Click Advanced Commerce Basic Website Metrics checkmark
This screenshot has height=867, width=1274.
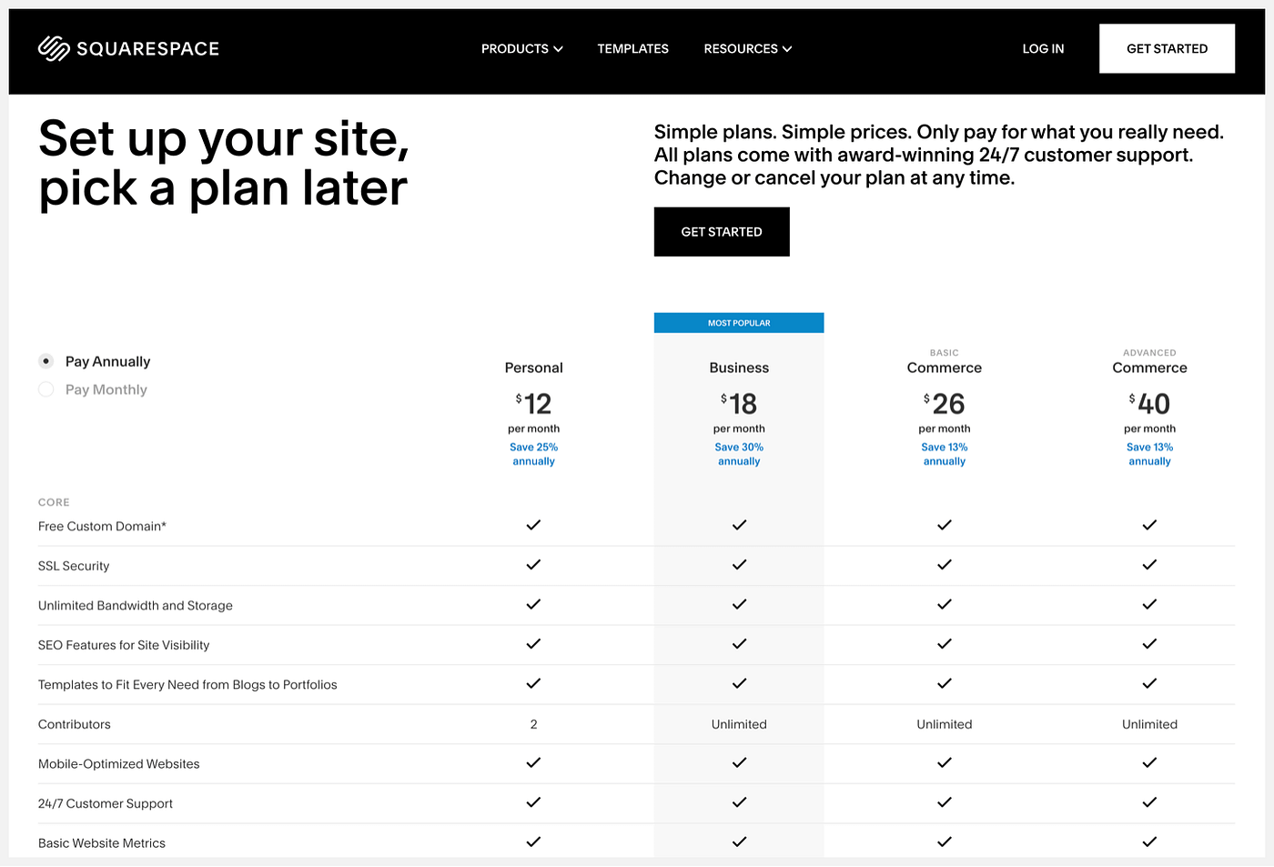1149,842
